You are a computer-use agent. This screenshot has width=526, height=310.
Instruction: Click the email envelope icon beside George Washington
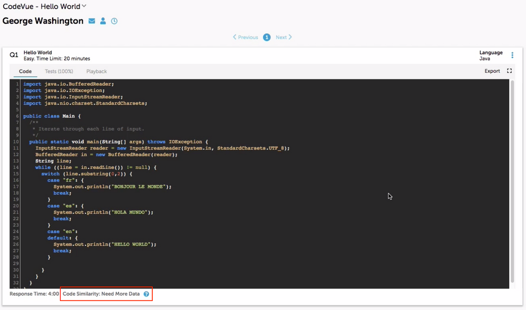click(x=92, y=21)
